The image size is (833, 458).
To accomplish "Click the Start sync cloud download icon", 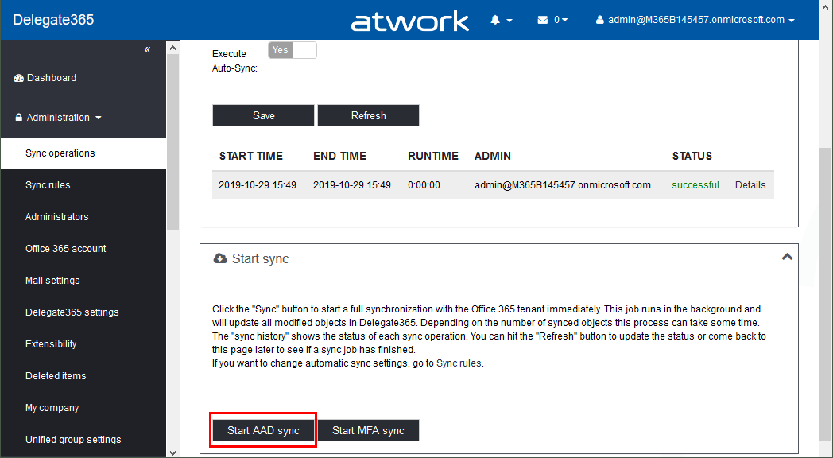I will tap(220, 258).
